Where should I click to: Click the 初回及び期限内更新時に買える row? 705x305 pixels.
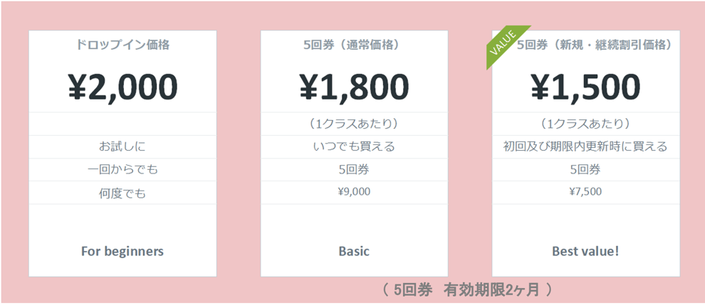tap(585, 147)
